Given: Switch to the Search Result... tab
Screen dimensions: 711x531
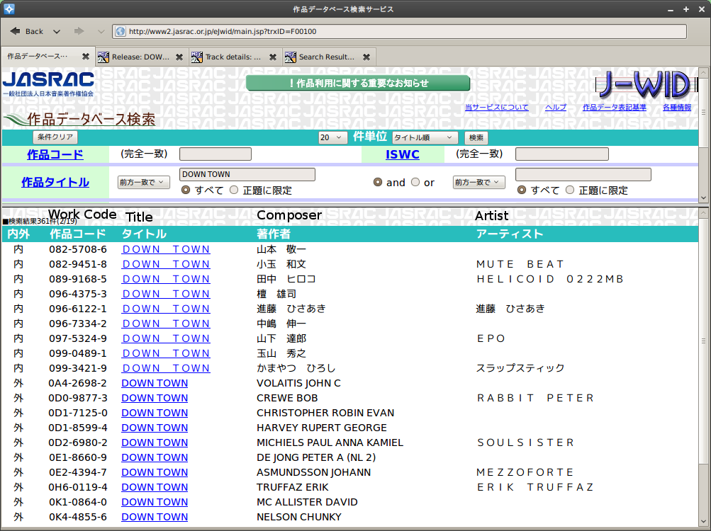Looking at the screenshot, I should [x=327, y=57].
